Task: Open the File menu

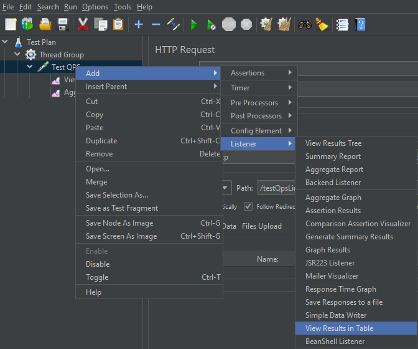Action: (8, 7)
